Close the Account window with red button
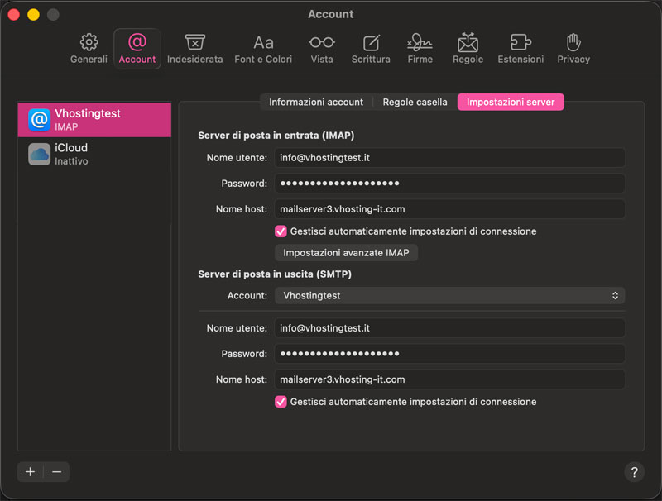Screen dimensions: 662x501 coord(14,14)
